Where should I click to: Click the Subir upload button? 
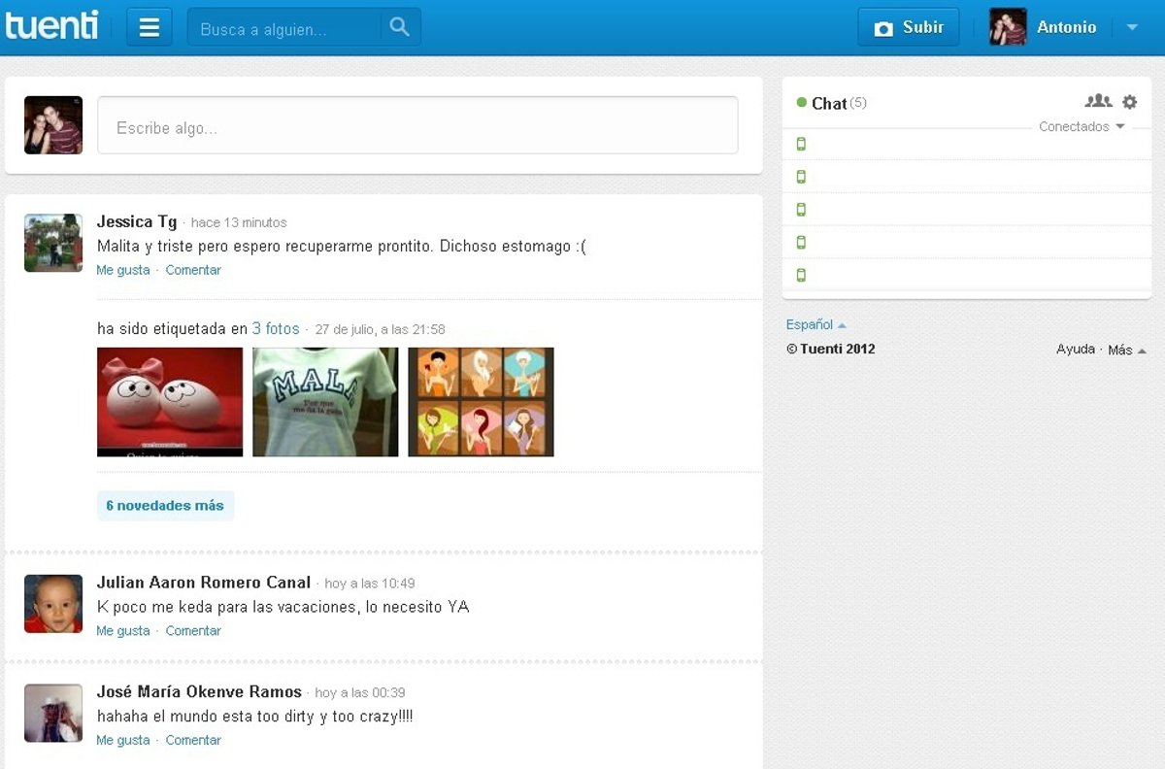pos(909,28)
